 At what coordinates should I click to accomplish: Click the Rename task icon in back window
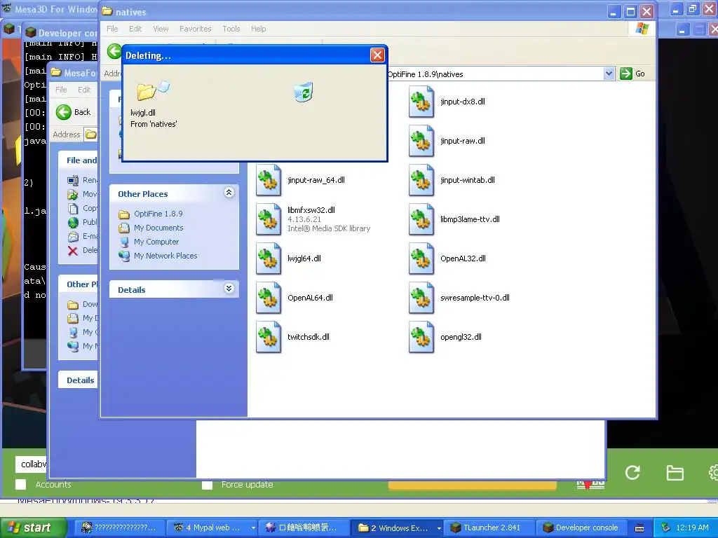[x=73, y=180]
